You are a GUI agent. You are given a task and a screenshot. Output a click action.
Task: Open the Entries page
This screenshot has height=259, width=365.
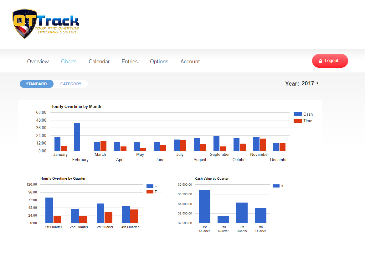click(x=130, y=61)
